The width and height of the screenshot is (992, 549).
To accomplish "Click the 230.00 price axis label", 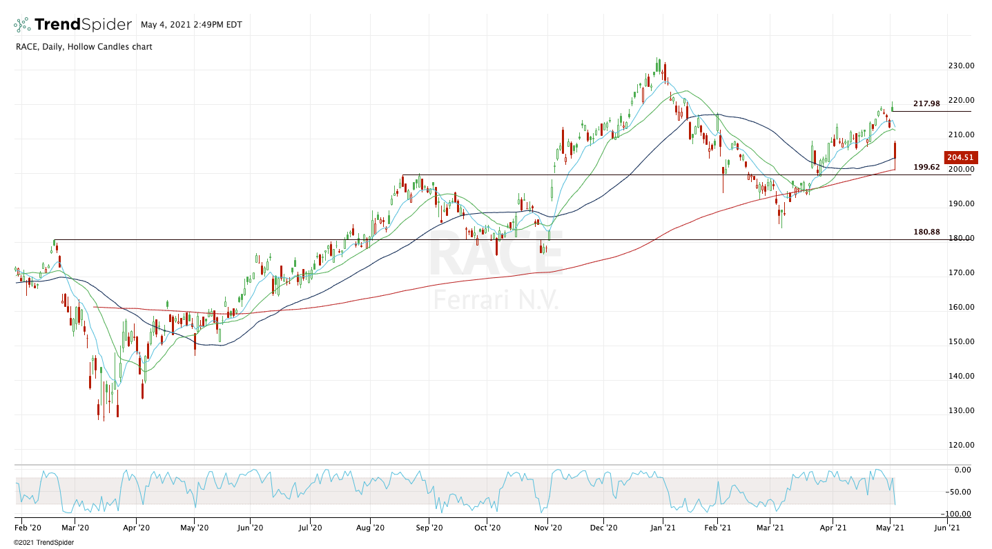I will [960, 66].
